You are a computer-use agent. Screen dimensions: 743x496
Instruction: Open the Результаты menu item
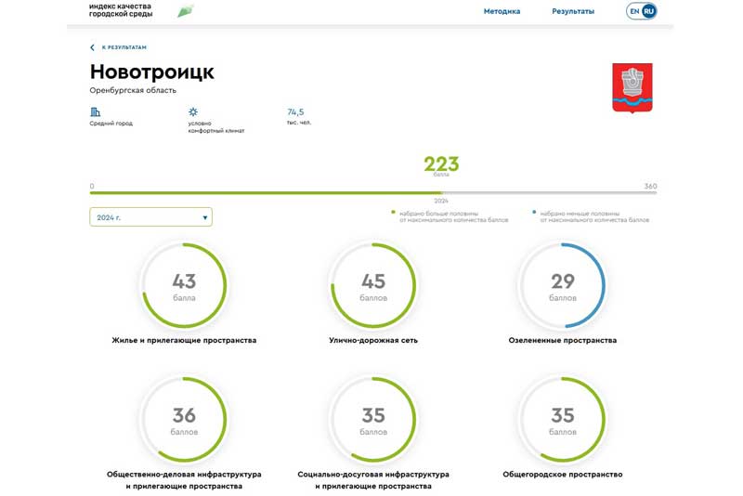coord(573,11)
